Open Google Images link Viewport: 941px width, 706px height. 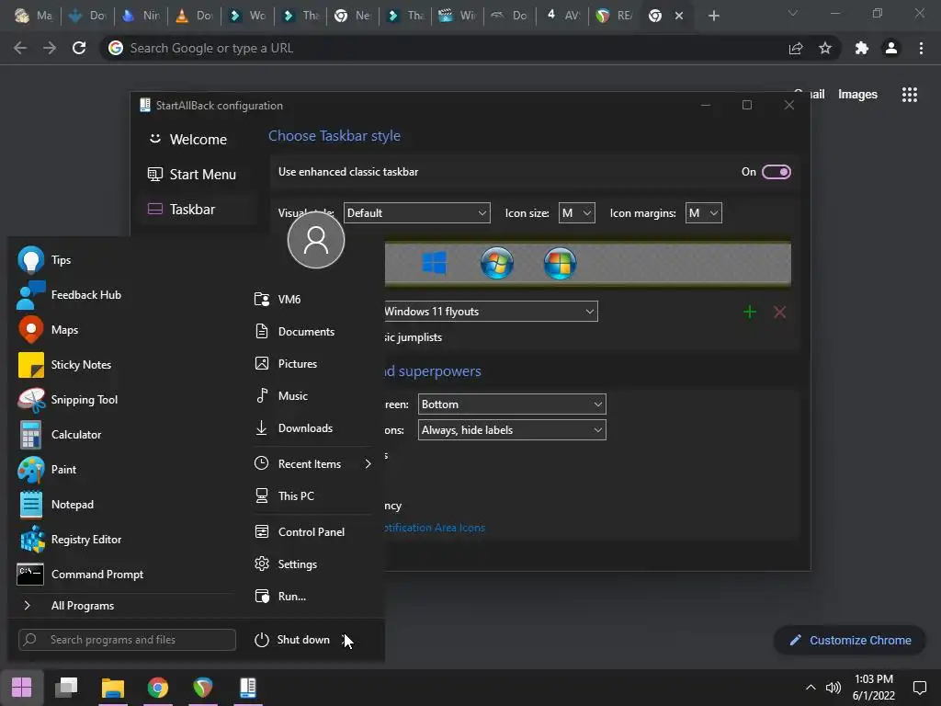click(857, 95)
